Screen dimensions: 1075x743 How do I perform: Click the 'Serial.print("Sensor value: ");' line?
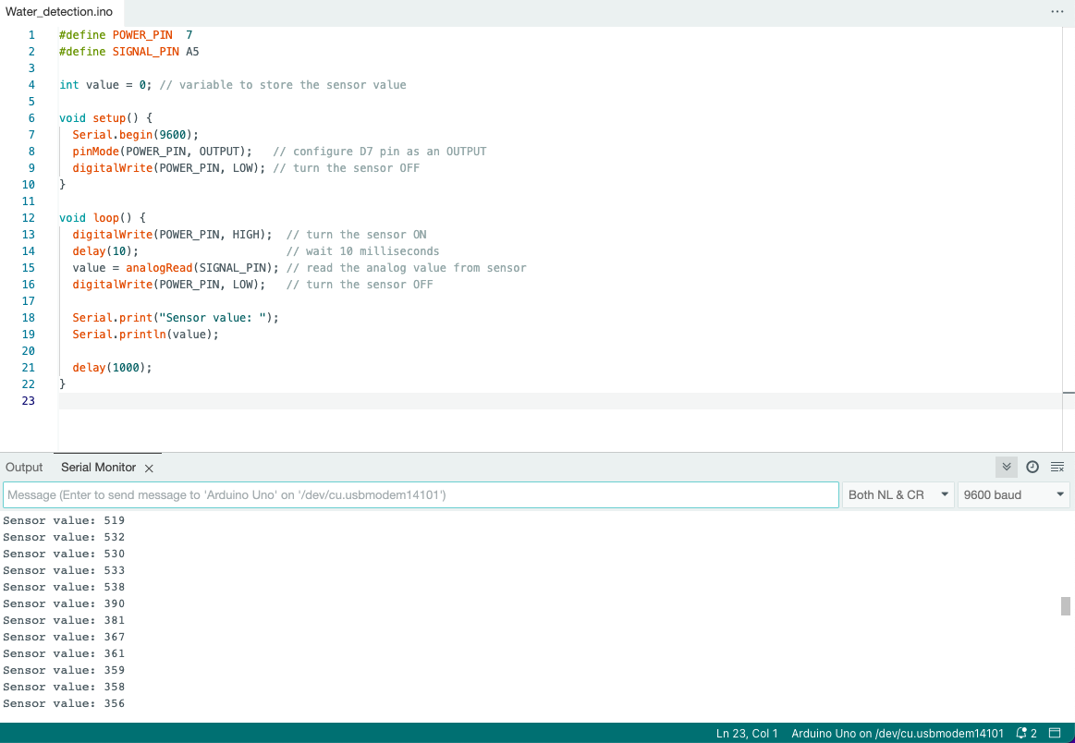(x=176, y=318)
